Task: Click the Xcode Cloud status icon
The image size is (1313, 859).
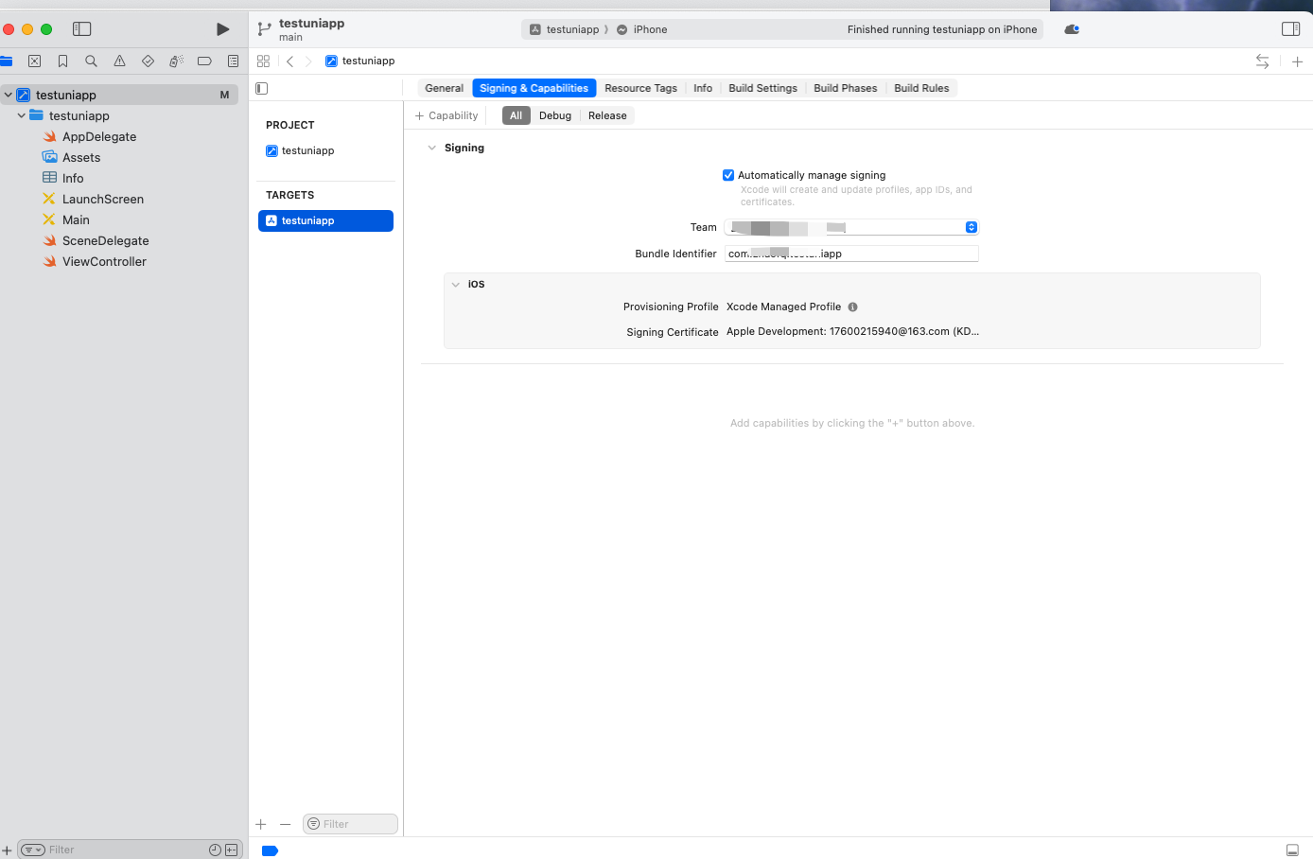Action: pyautogui.click(x=1072, y=29)
